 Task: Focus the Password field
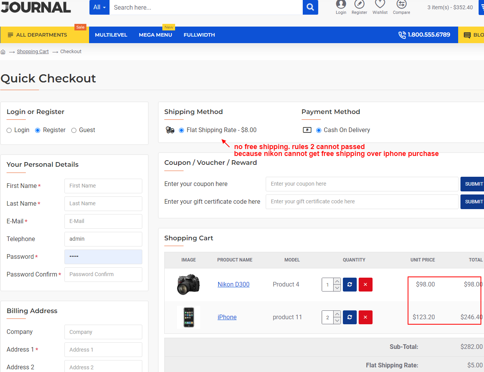click(103, 257)
